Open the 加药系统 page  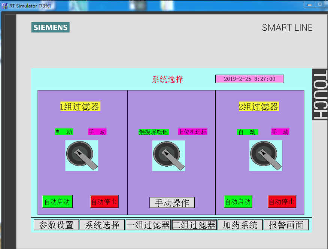pos(240,225)
